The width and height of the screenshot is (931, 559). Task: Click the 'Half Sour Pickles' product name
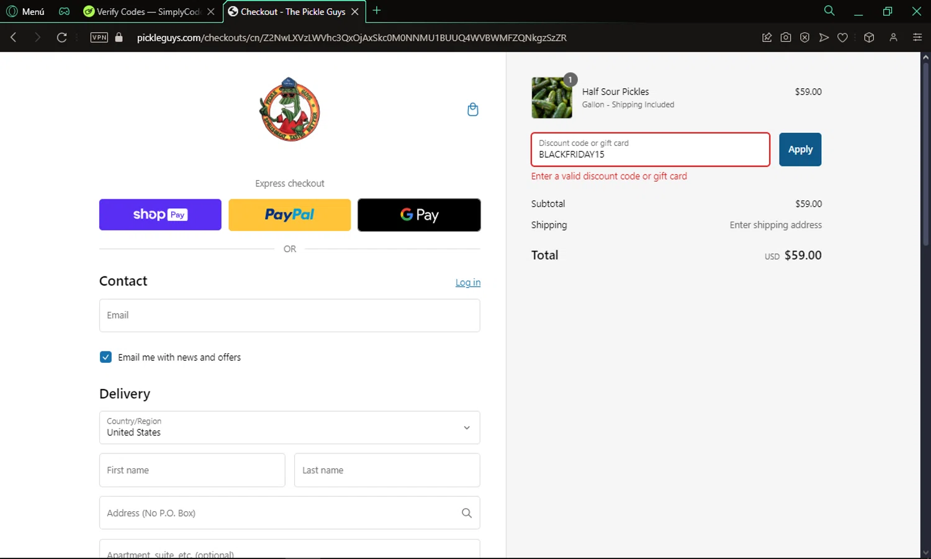tap(616, 91)
